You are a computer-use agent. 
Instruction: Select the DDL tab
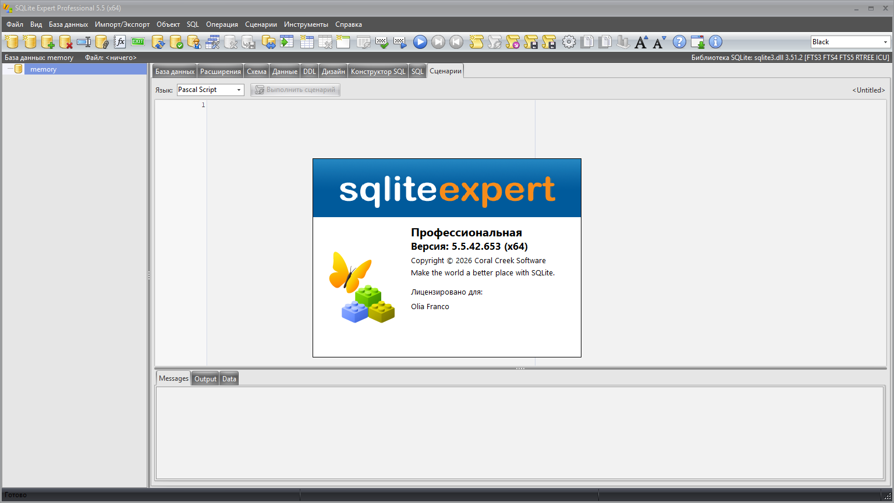point(309,71)
